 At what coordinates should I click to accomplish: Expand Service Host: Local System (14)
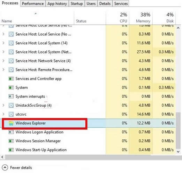[3, 43]
